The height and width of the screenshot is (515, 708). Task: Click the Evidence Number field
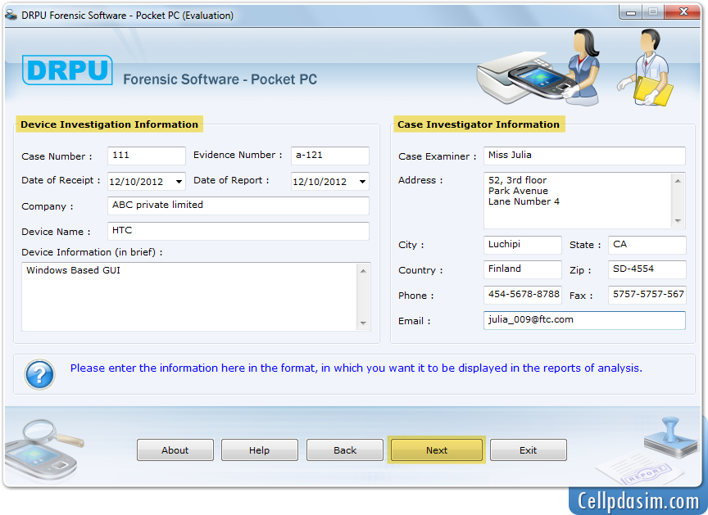coord(330,156)
